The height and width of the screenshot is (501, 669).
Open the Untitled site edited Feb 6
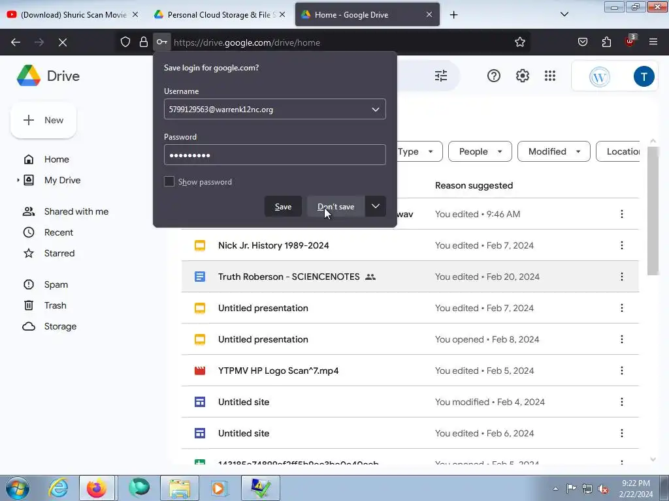point(244,433)
